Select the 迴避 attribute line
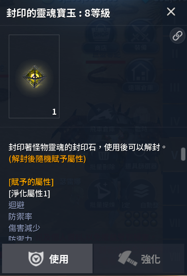Screen dimensions: 187x276 pyautogui.click(x=17, y=205)
